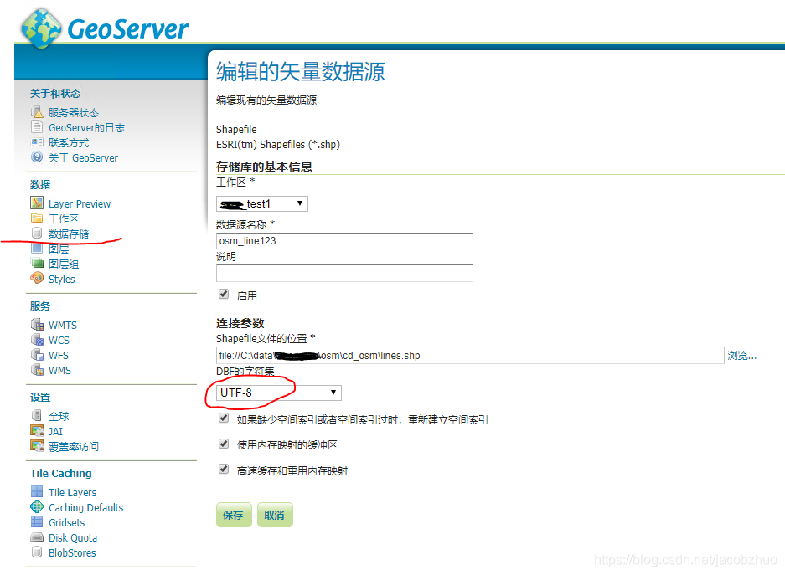785x575 pixels.
Task: Click the Layer Preview map icon
Action: tap(37, 203)
